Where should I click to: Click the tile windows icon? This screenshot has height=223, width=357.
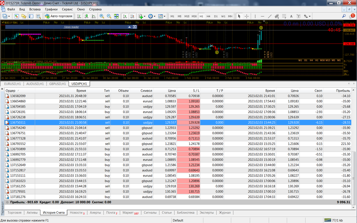pos(116,16)
